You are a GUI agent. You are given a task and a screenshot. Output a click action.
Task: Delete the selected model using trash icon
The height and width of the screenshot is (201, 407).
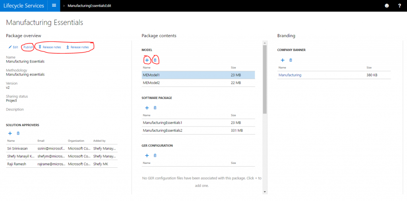tap(155, 60)
